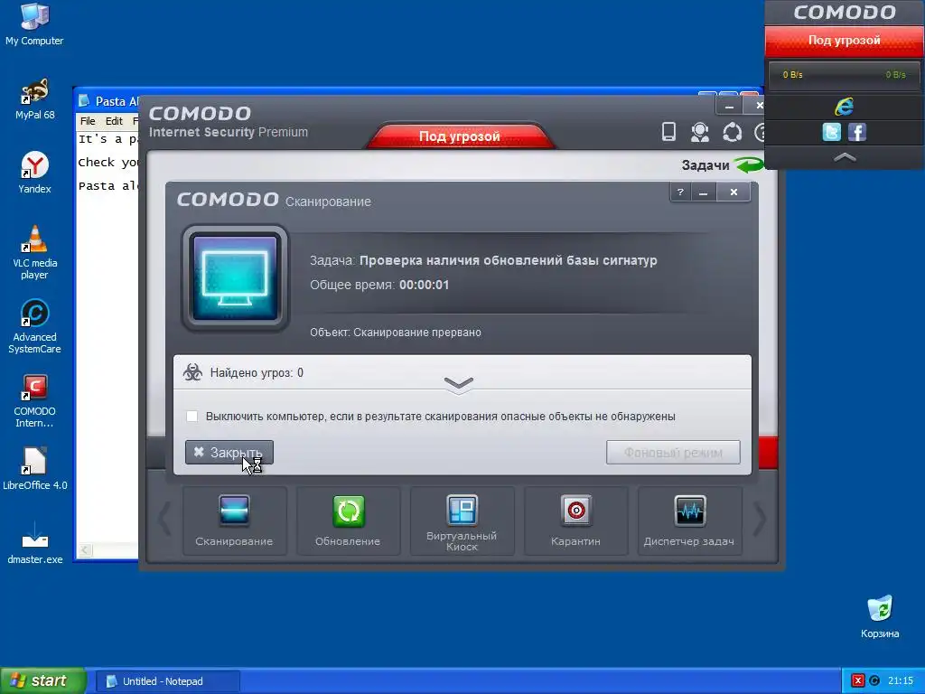Screen dimensions: 925x694
Task: Launch the Обновление update tile
Action: tap(348, 520)
